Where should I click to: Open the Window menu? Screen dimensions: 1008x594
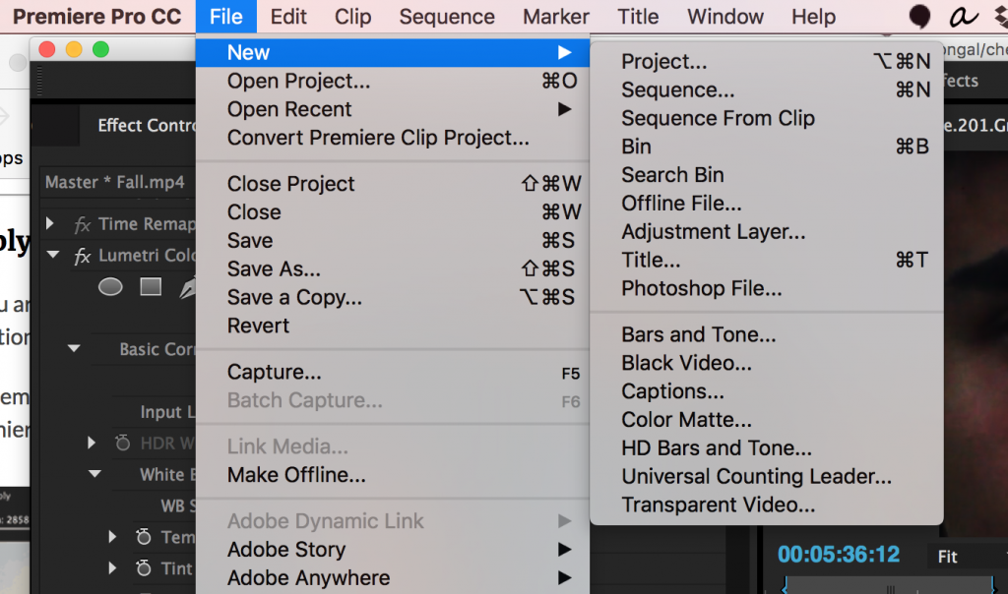[x=725, y=17]
